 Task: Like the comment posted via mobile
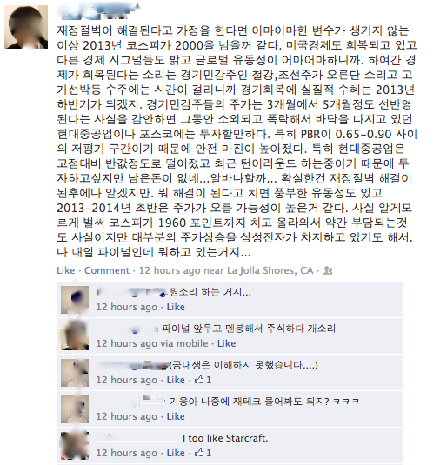coord(226,343)
